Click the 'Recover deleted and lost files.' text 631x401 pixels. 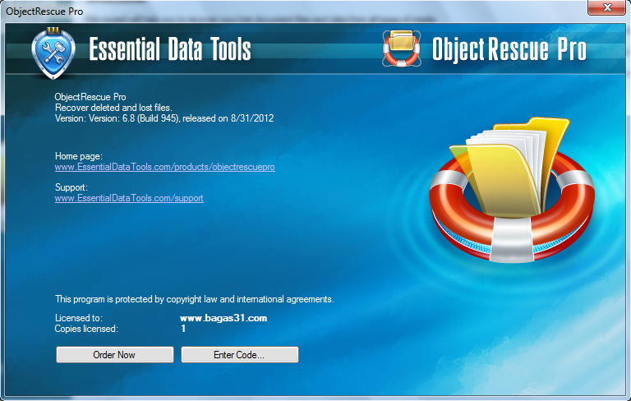click(x=113, y=108)
